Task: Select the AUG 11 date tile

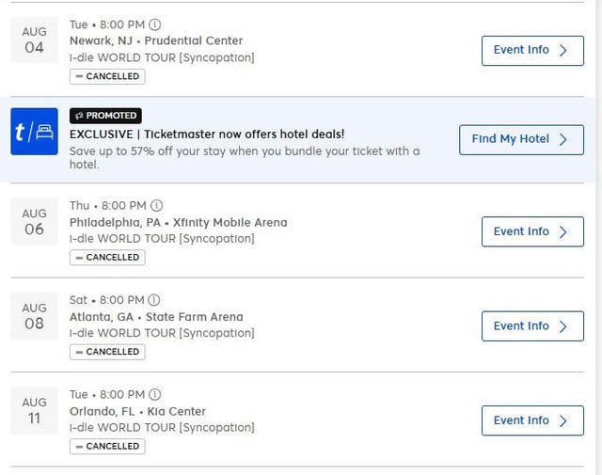Action: click(35, 411)
